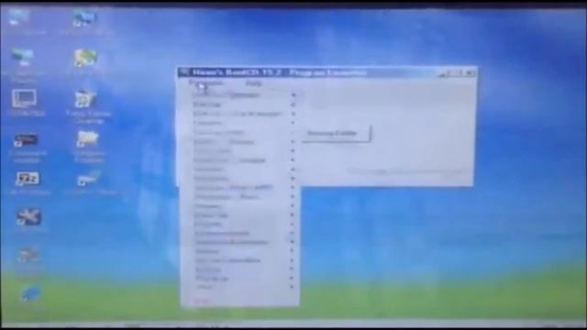This screenshot has width=587, height=330.
Task: Close the Hiren's BootCD Program Launcher window
Action: coord(471,73)
